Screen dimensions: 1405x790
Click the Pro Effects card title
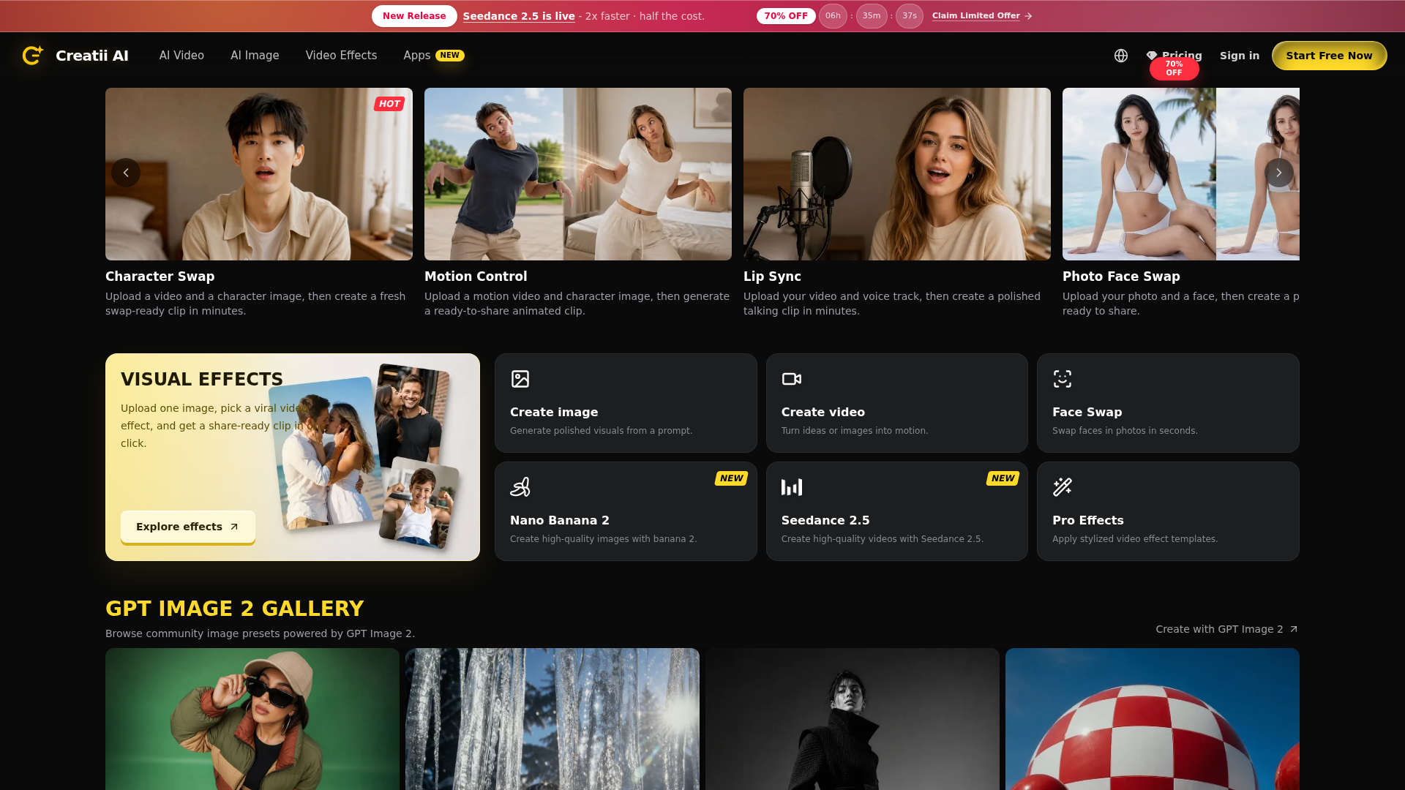point(1088,521)
